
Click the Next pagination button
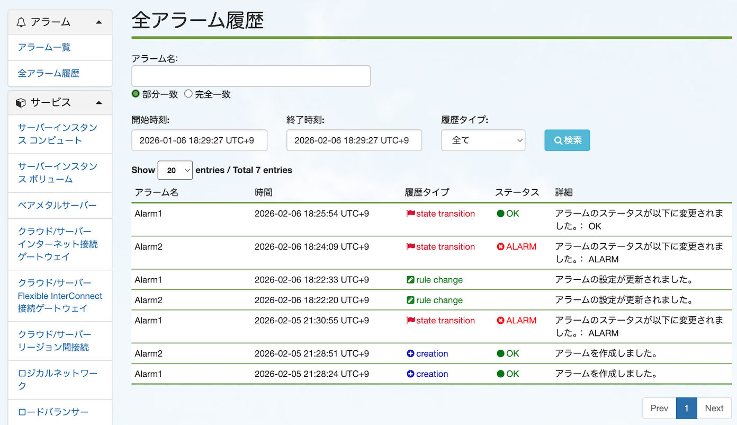(x=714, y=408)
